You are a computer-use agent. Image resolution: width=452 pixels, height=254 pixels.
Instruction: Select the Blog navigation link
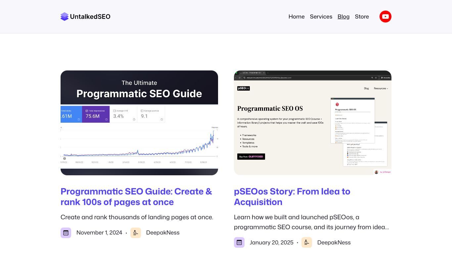click(x=343, y=17)
